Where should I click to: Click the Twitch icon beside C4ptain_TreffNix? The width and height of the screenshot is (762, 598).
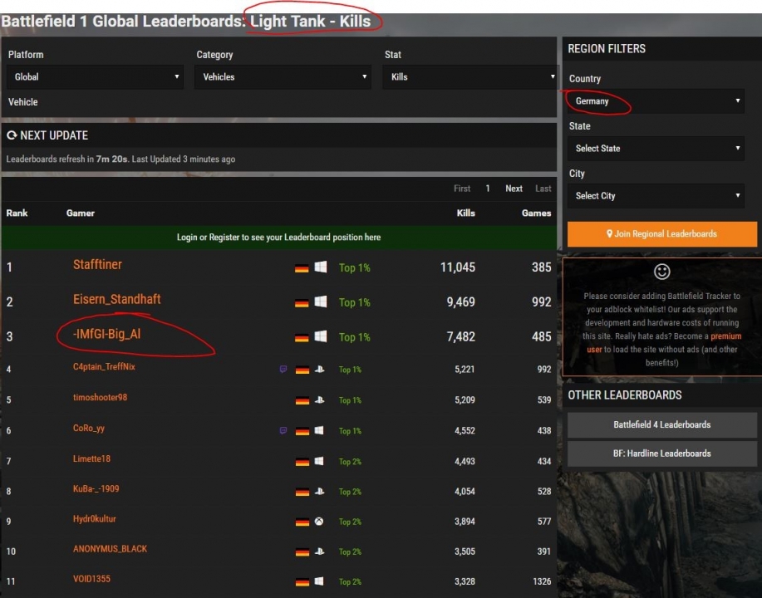283,370
